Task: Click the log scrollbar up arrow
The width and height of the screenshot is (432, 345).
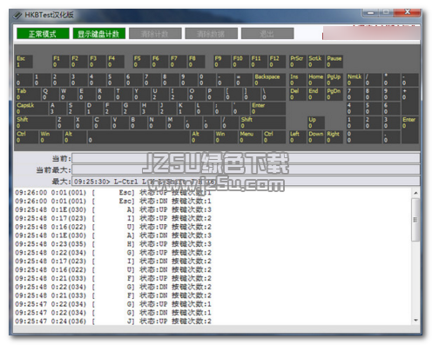Action: coord(415,193)
